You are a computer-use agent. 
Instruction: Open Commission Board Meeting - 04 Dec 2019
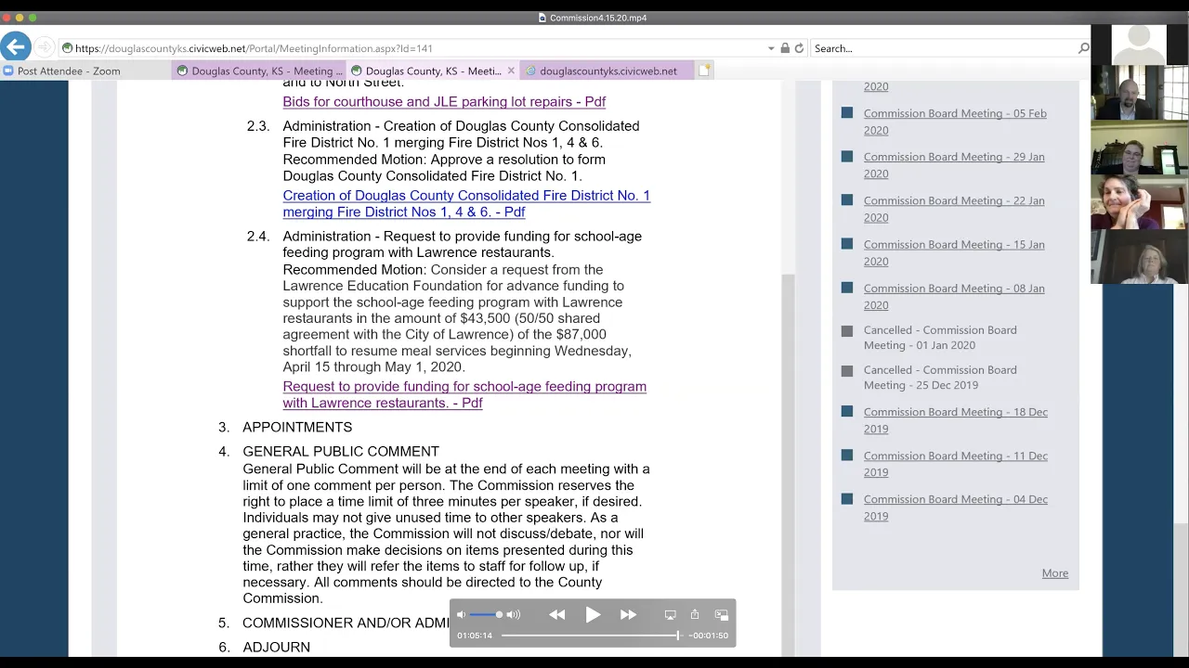pyautogui.click(x=955, y=507)
